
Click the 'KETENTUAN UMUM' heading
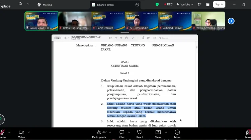(124, 66)
